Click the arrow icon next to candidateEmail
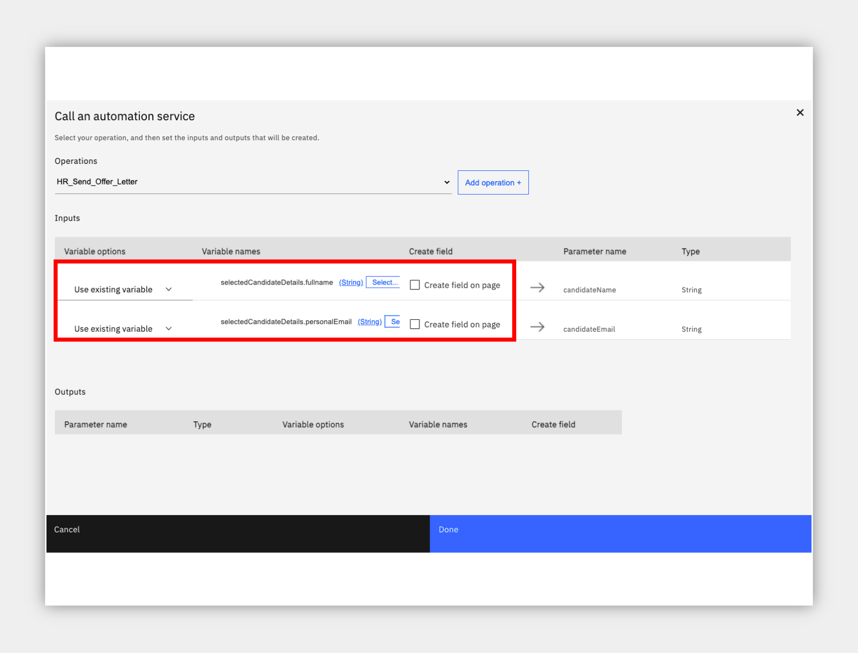The width and height of the screenshot is (858, 653). tap(537, 327)
